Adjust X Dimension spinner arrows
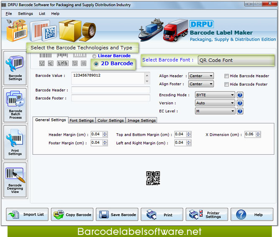Viewport: 279px width, 237px height. pos(258,134)
